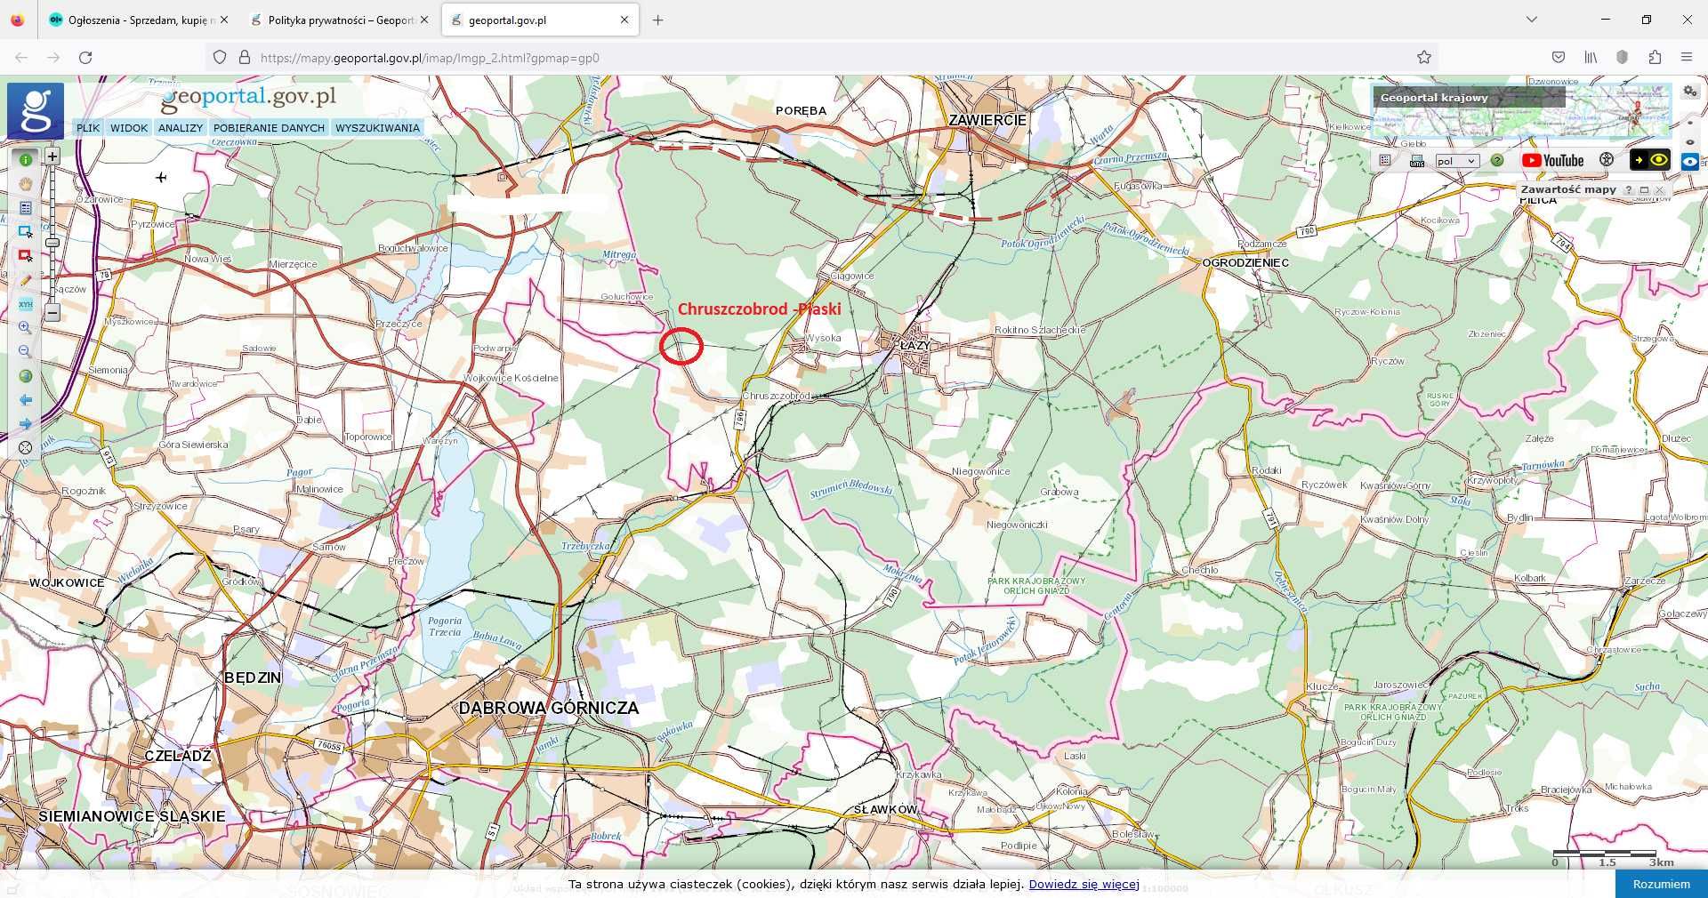Go to previous map view arrow
This screenshot has width=1708, height=898.
25,400
